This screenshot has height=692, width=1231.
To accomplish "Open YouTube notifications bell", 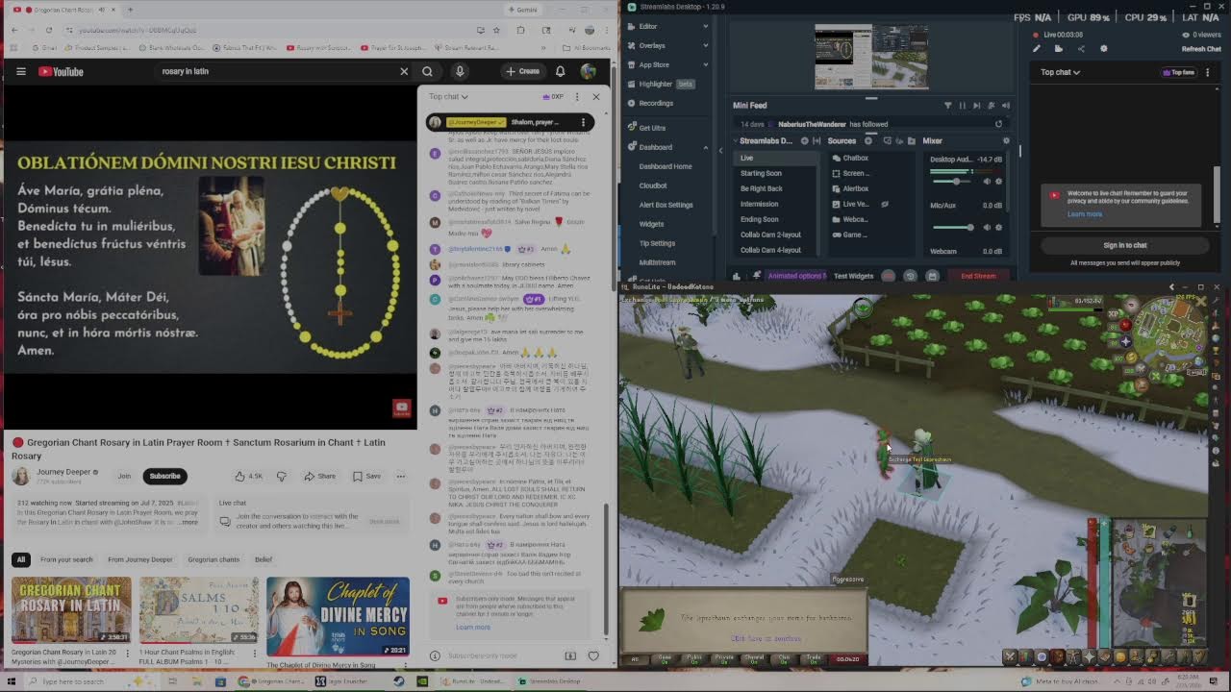I will click(560, 71).
